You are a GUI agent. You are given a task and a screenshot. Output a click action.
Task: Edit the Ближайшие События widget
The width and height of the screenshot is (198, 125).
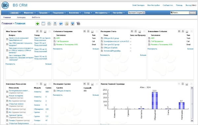179,31
